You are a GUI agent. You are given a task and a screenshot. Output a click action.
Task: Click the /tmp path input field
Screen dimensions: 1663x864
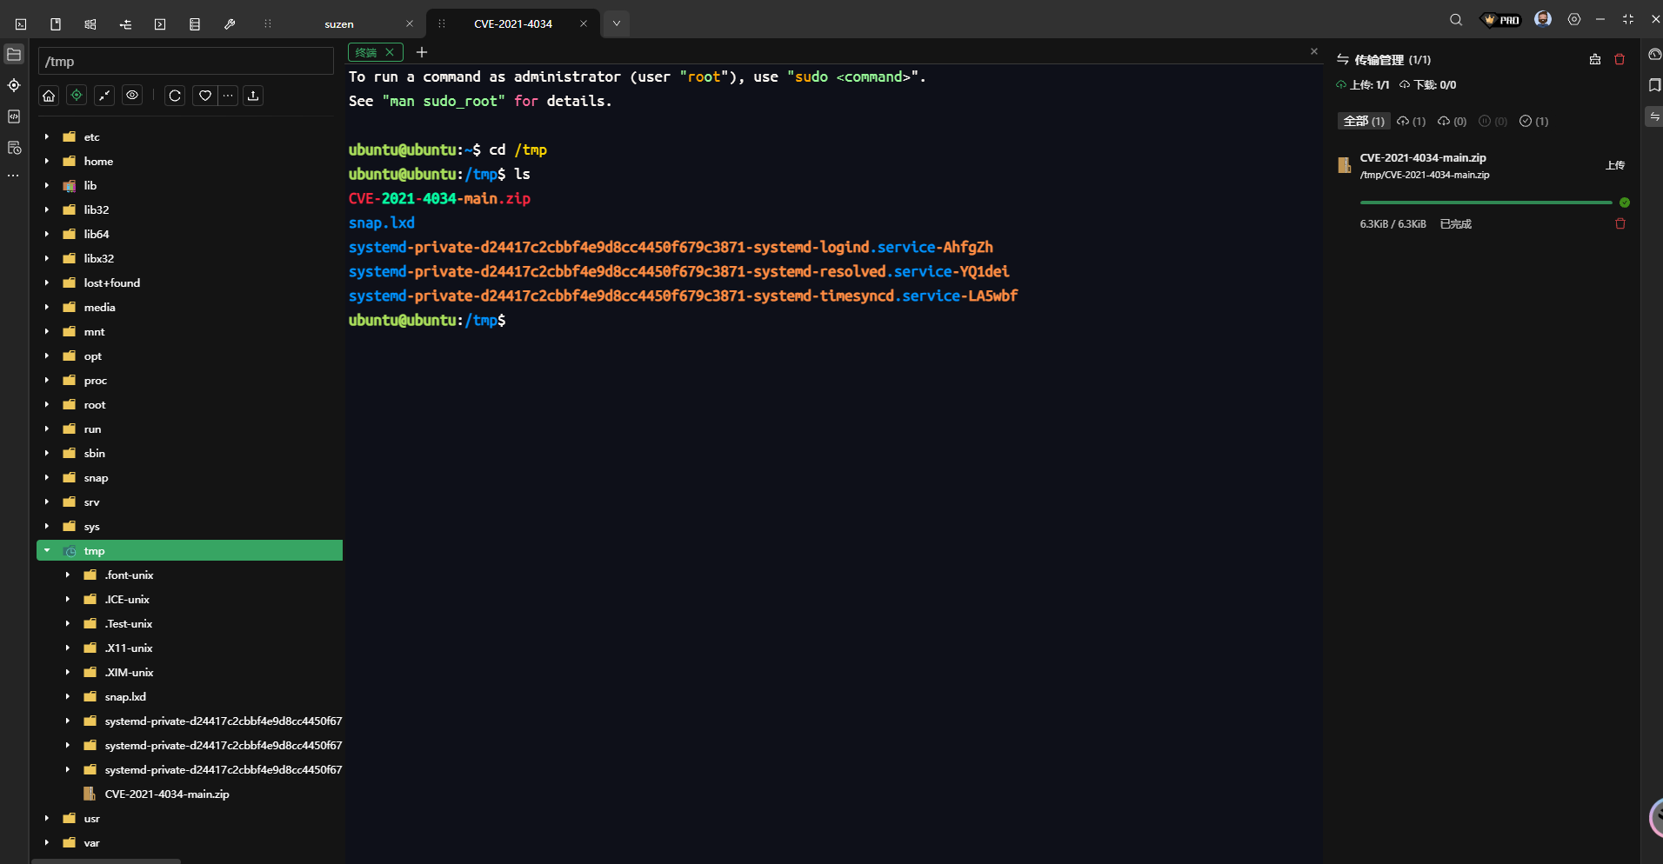(185, 62)
